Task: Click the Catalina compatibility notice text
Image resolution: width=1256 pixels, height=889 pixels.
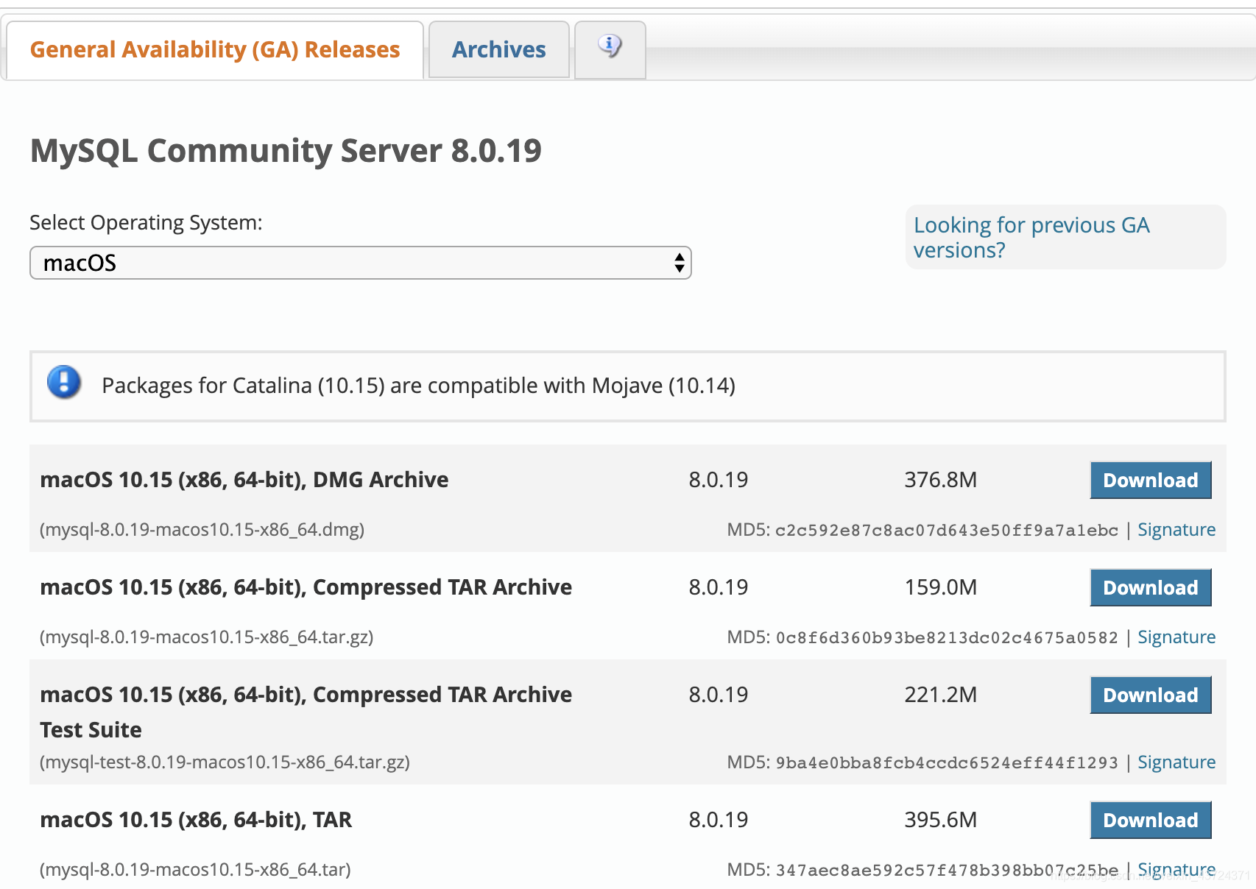Action: point(418,386)
